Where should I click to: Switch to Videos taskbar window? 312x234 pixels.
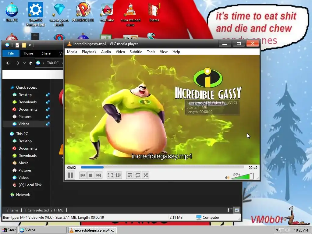click(x=43, y=230)
